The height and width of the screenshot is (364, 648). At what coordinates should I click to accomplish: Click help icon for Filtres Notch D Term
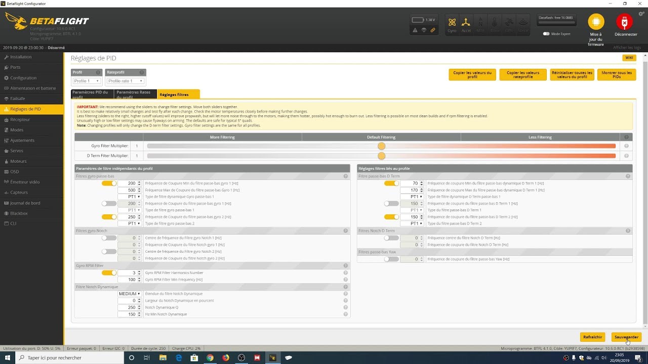628,231
